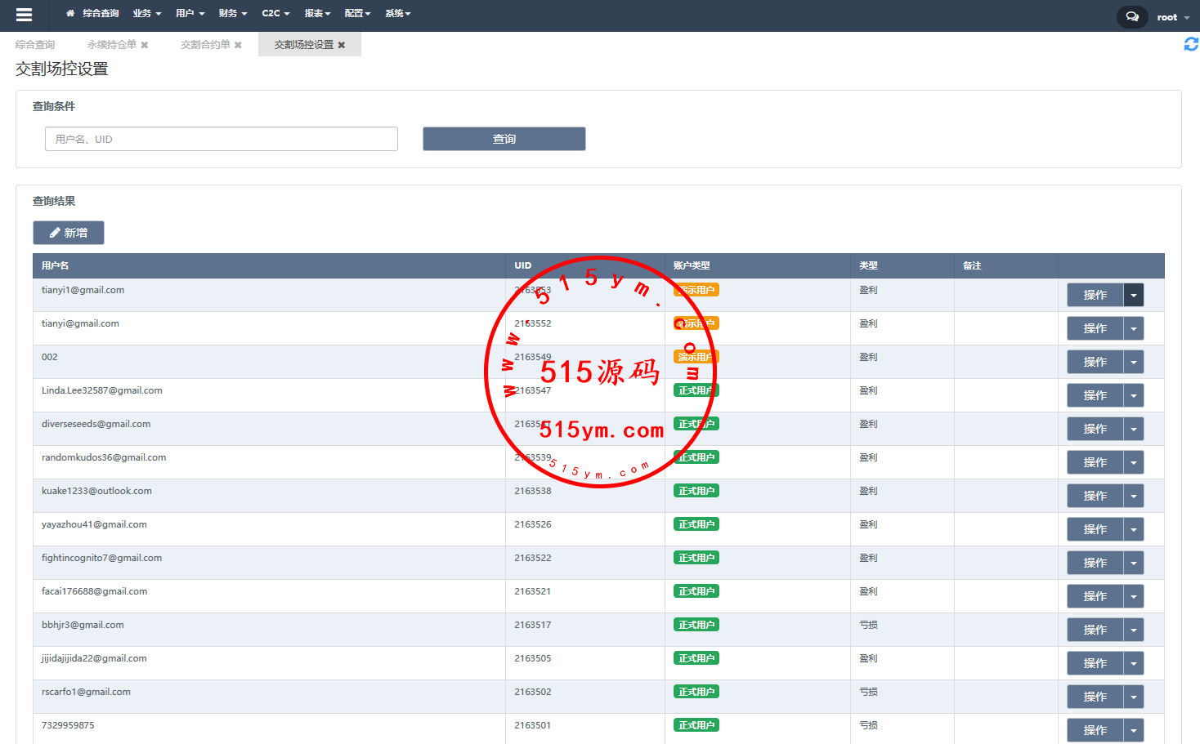Expand the root user account menu
The image size is (1200, 744).
(x=1172, y=17)
